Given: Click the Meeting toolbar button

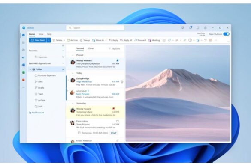Looking at the screenshot, I should pyautogui.click(x=154, y=40).
